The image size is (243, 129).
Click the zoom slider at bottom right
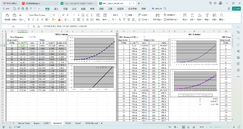[222, 127]
